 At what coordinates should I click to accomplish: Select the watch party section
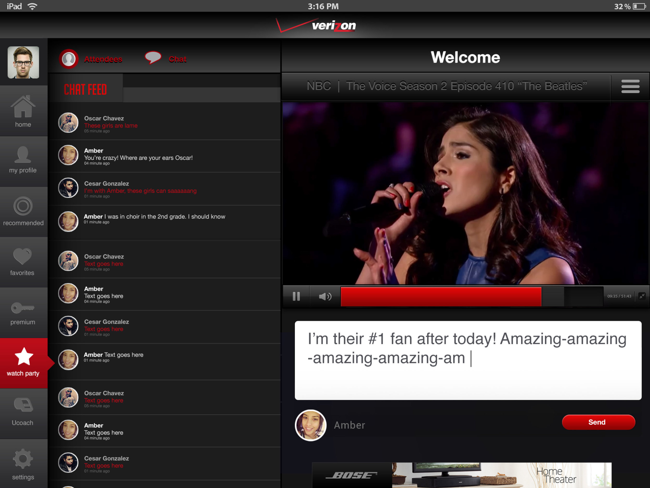coord(23,362)
